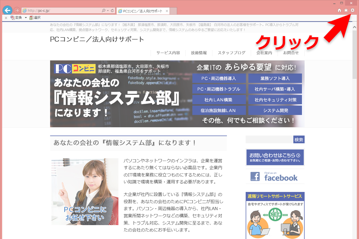The width and height of the screenshot is (359, 239).
Task: Click the 変換 toolbar button
Action: point(16,18)
